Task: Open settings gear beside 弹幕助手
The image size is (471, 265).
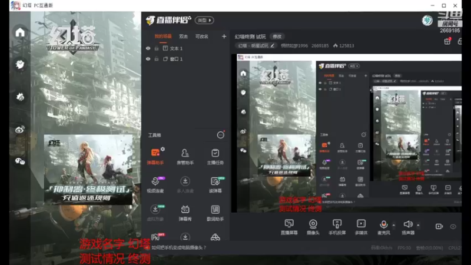Action: (x=162, y=149)
